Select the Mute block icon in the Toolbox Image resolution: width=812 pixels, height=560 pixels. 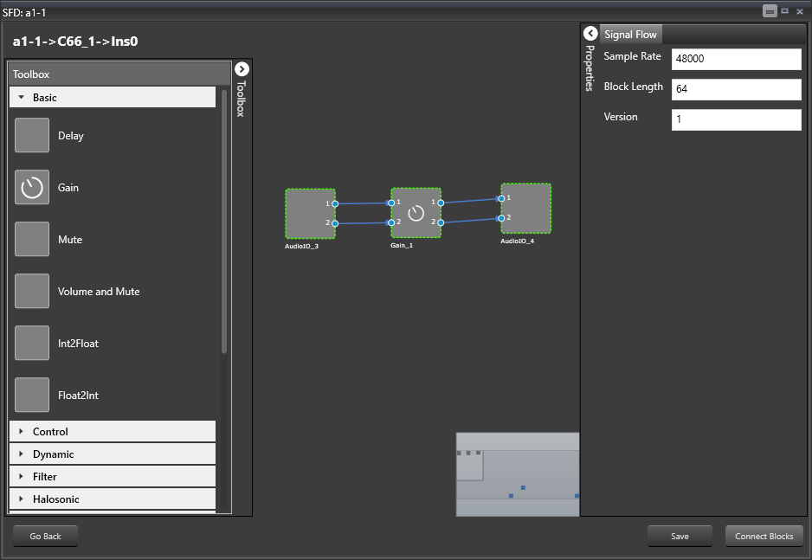pyautogui.click(x=32, y=239)
